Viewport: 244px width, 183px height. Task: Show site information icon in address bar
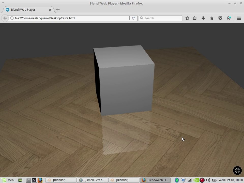pyautogui.click(x=12, y=18)
